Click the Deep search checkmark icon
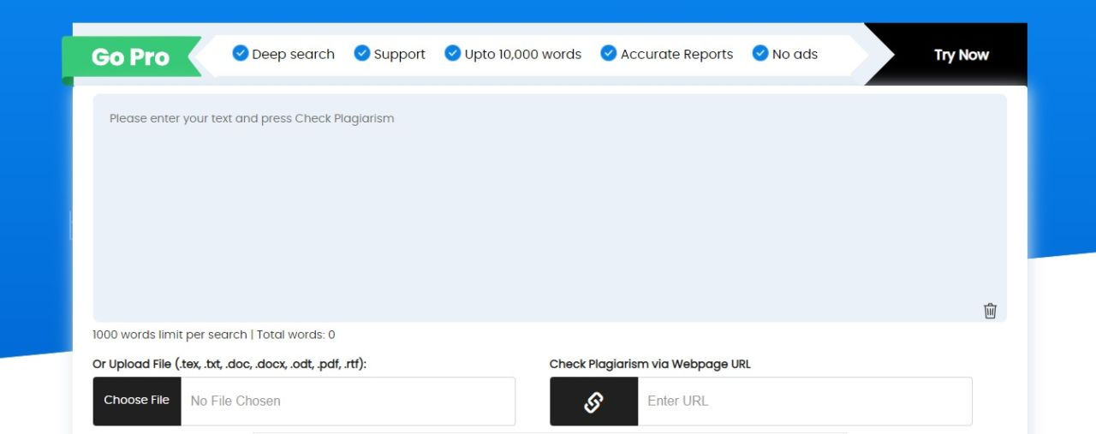The width and height of the screenshot is (1096, 434). tap(241, 53)
